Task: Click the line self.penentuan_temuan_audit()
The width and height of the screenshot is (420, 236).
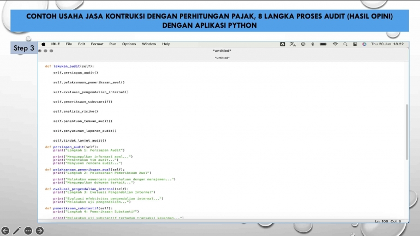Action: [83, 121]
